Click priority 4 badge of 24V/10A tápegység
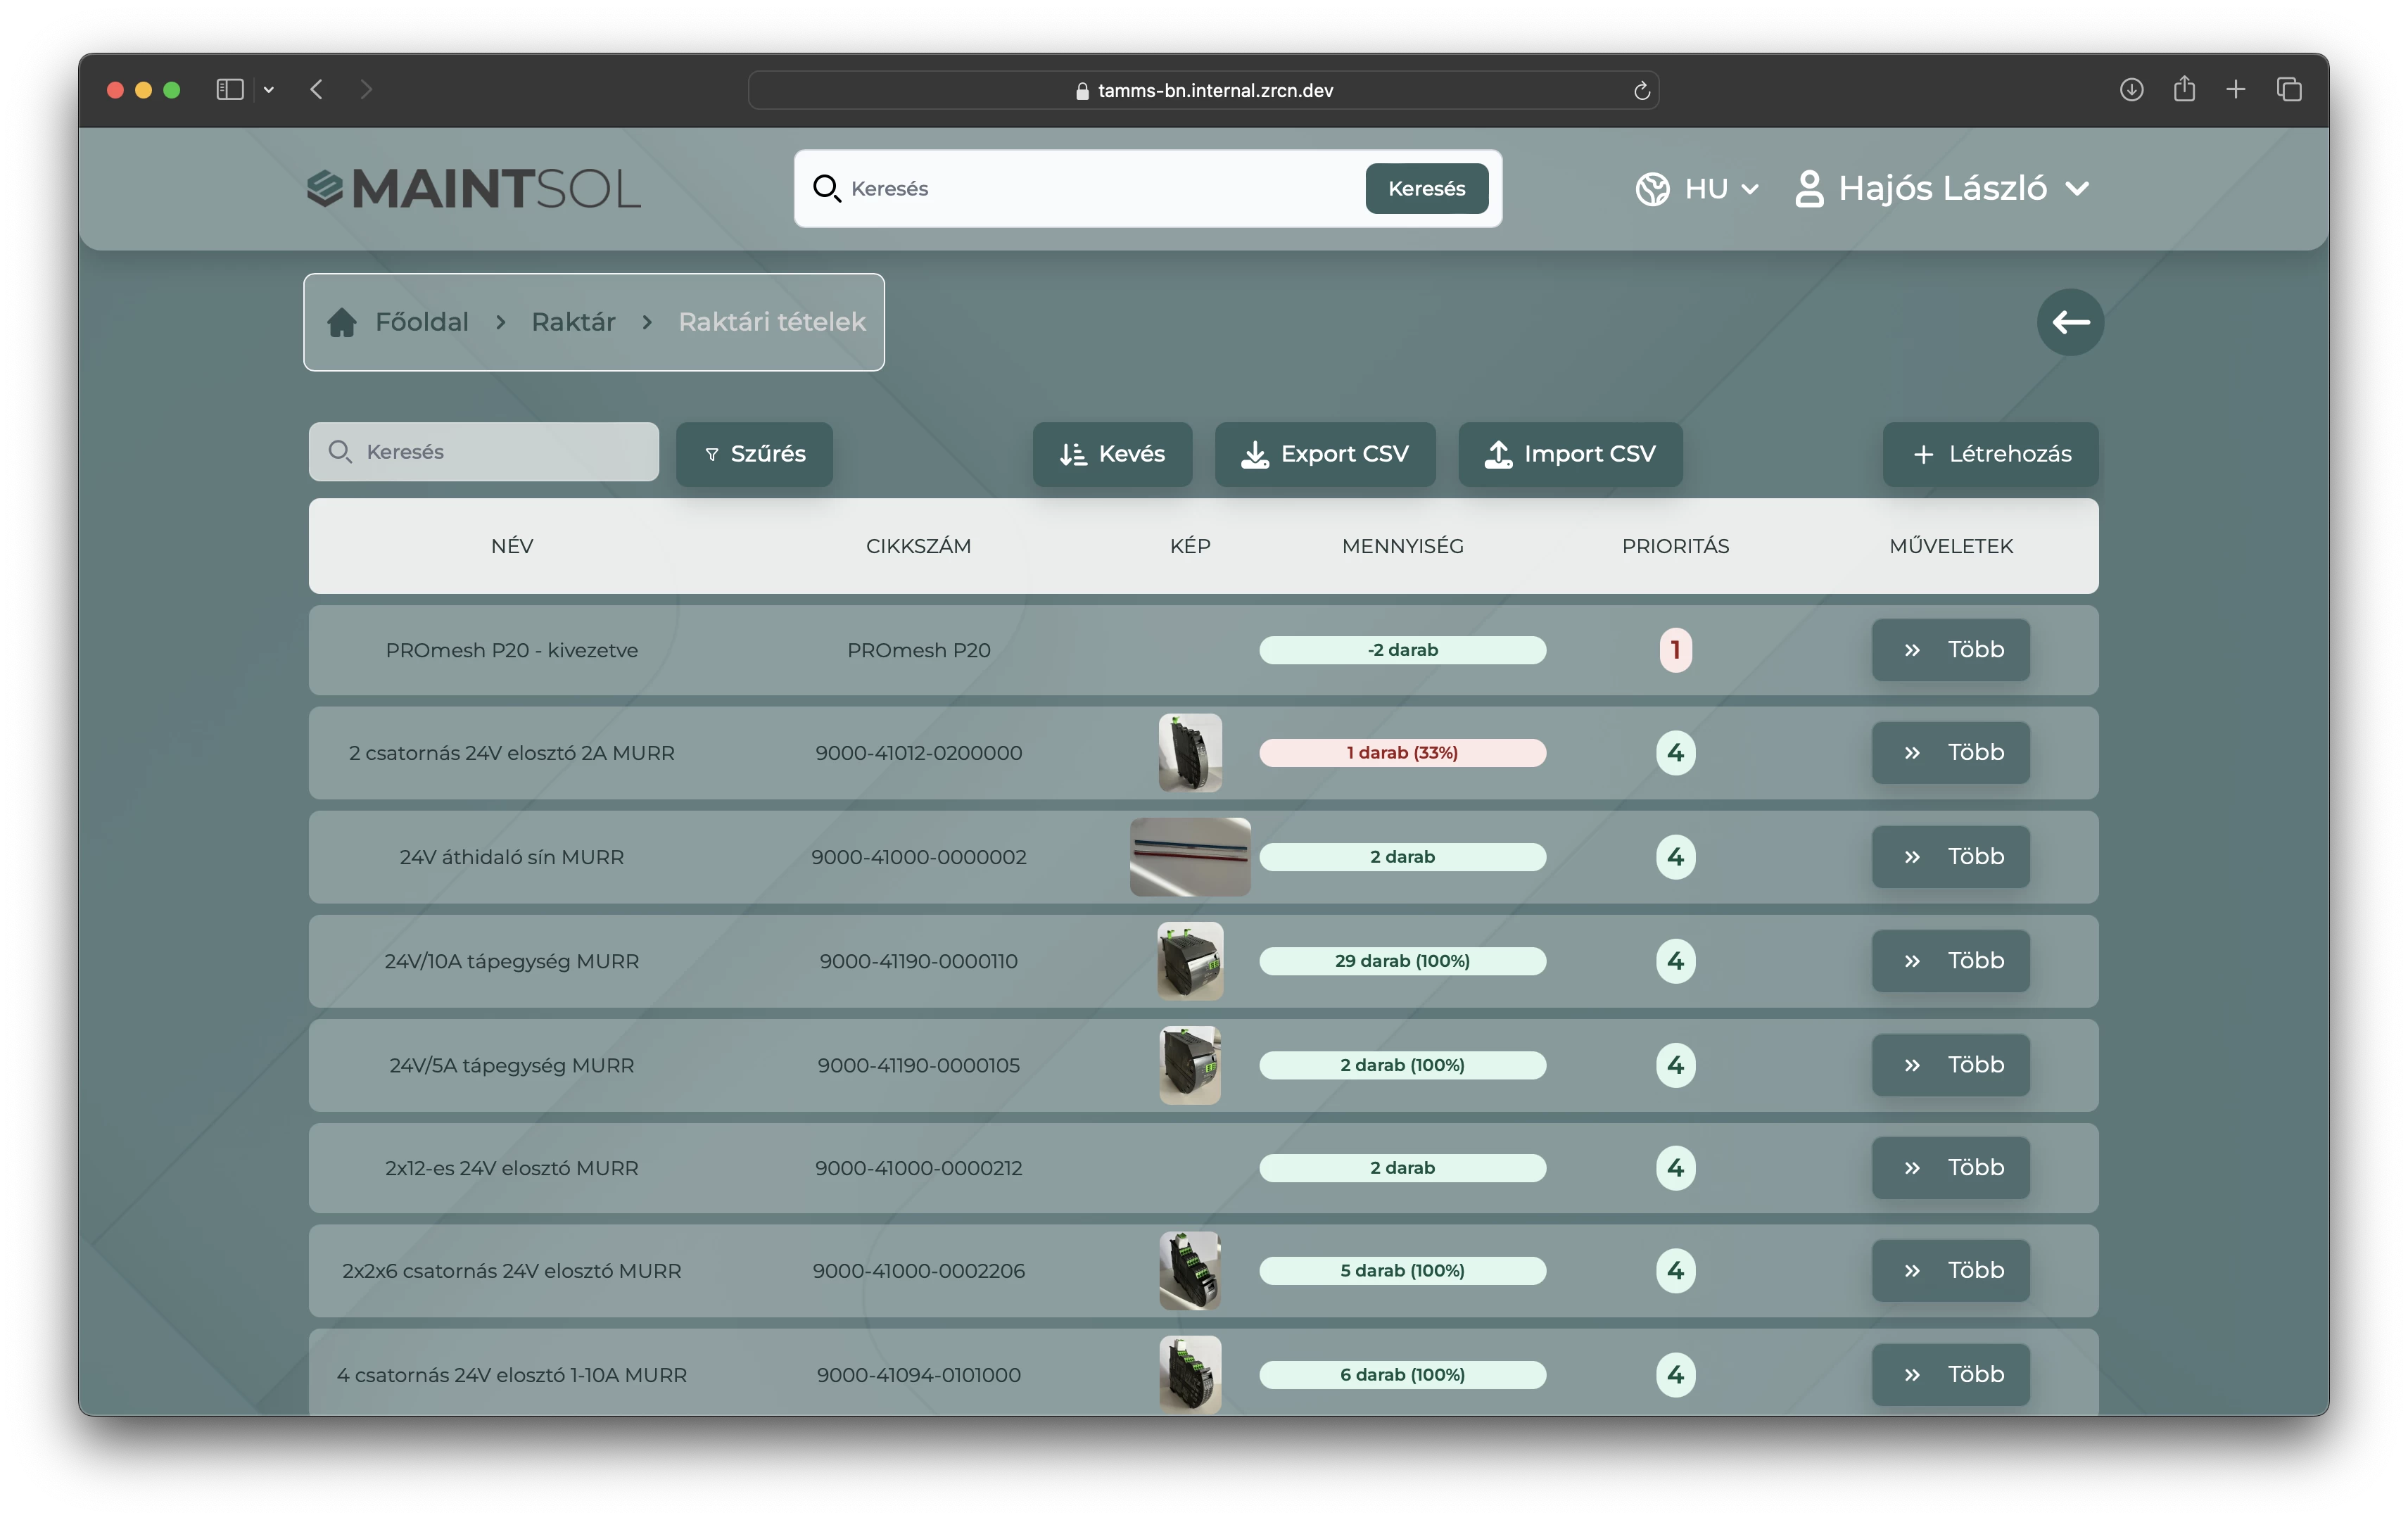The width and height of the screenshot is (2408, 1520). point(1675,961)
